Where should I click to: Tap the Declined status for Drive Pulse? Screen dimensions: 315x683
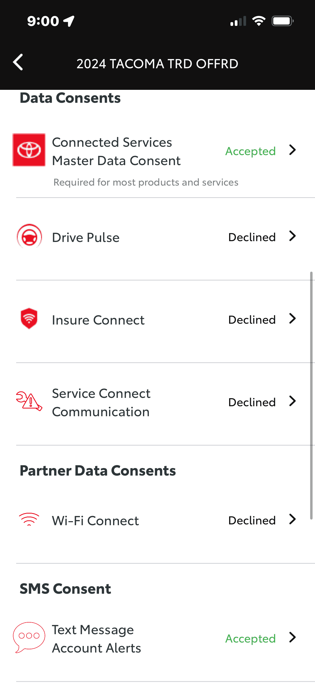(252, 237)
